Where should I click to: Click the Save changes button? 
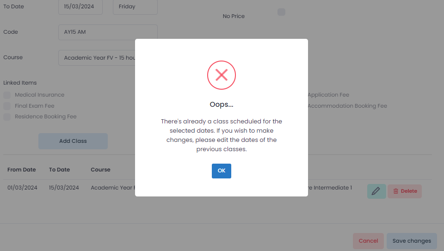(412, 241)
